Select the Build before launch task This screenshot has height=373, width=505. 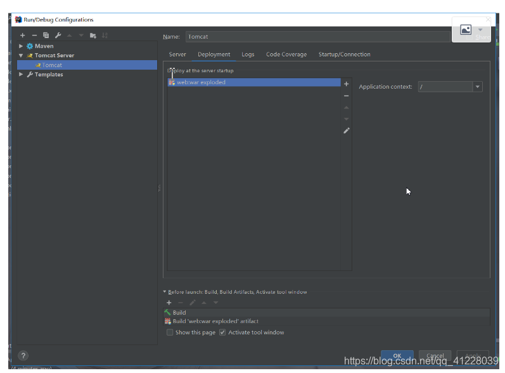(x=327, y=312)
